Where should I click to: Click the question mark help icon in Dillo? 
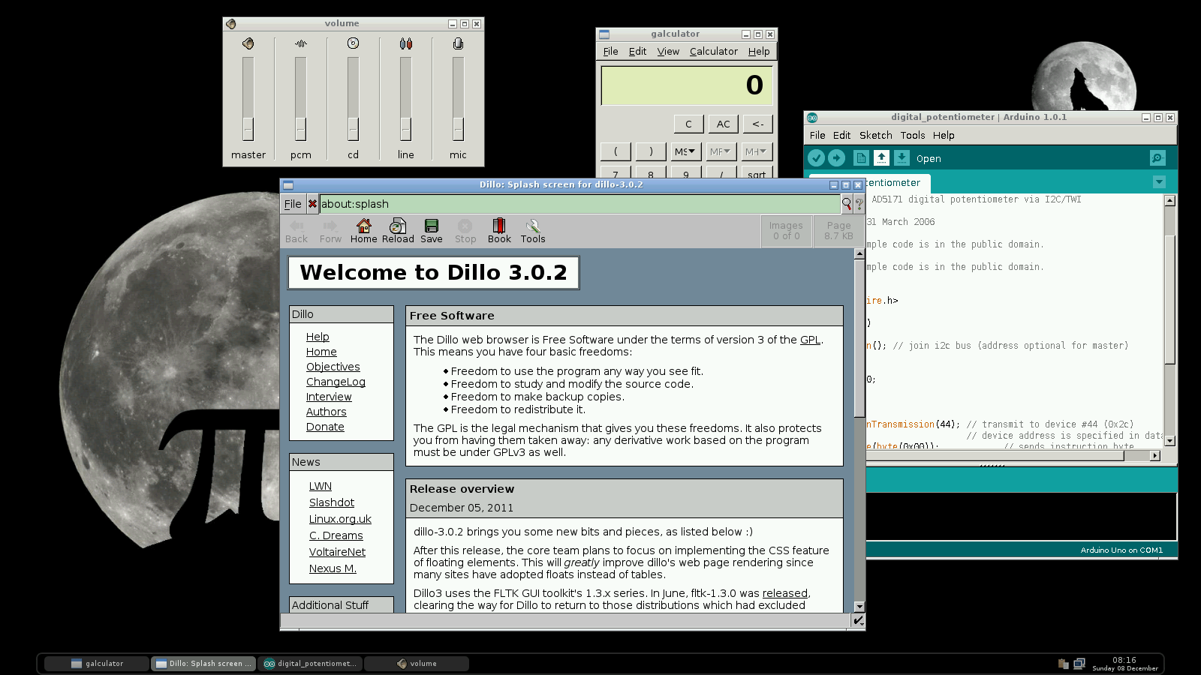(859, 204)
